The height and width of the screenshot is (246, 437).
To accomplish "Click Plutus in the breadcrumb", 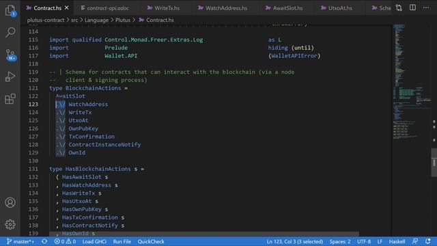I will coord(123,20).
